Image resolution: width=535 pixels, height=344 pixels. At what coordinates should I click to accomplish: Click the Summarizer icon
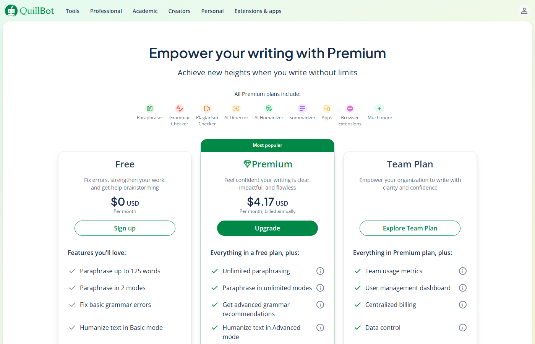point(302,108)
